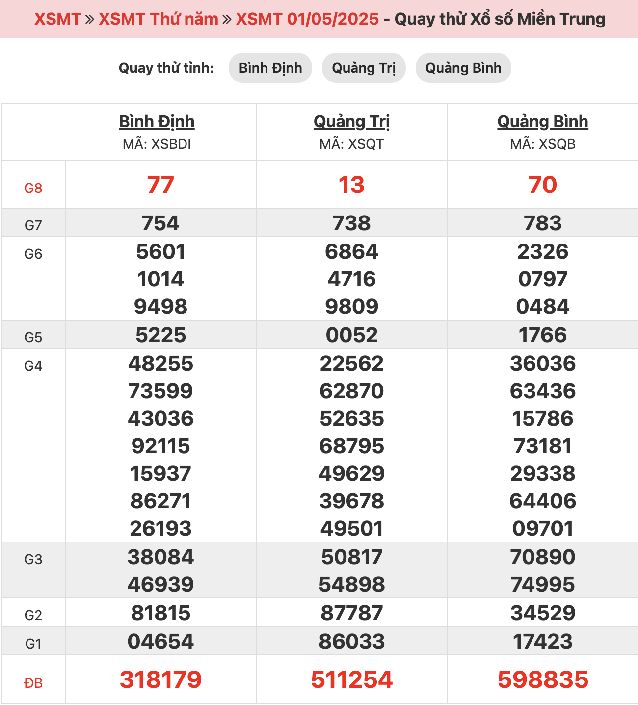Click the Bình Định trial draw button
This screenshot has width=638, height=705.
(x=270, y=68)
